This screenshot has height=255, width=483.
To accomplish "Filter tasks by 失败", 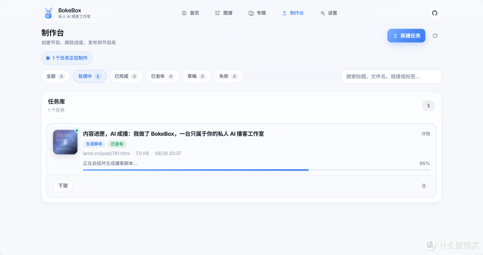I will tap(228, 76).
